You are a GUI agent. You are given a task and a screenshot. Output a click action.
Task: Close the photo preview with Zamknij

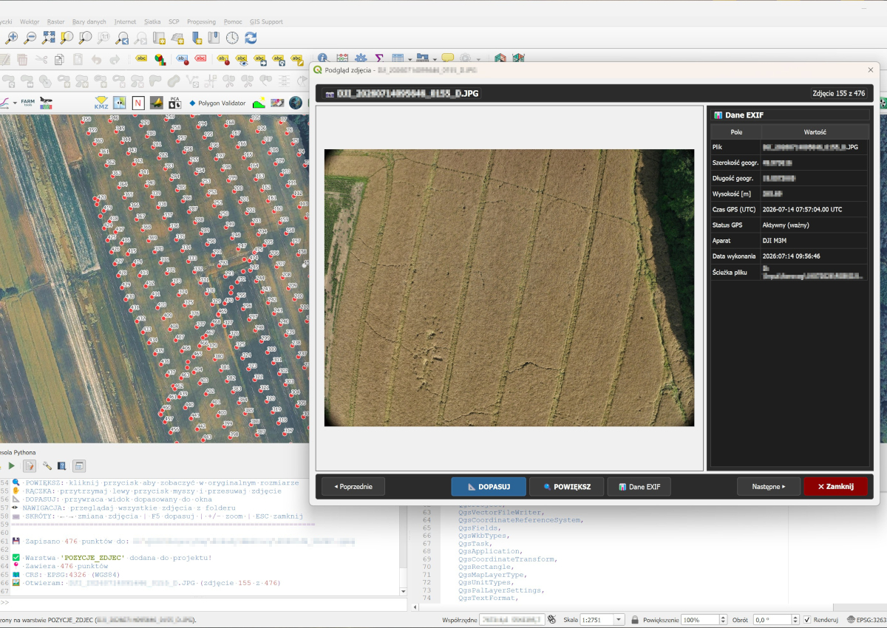(835, 486)
